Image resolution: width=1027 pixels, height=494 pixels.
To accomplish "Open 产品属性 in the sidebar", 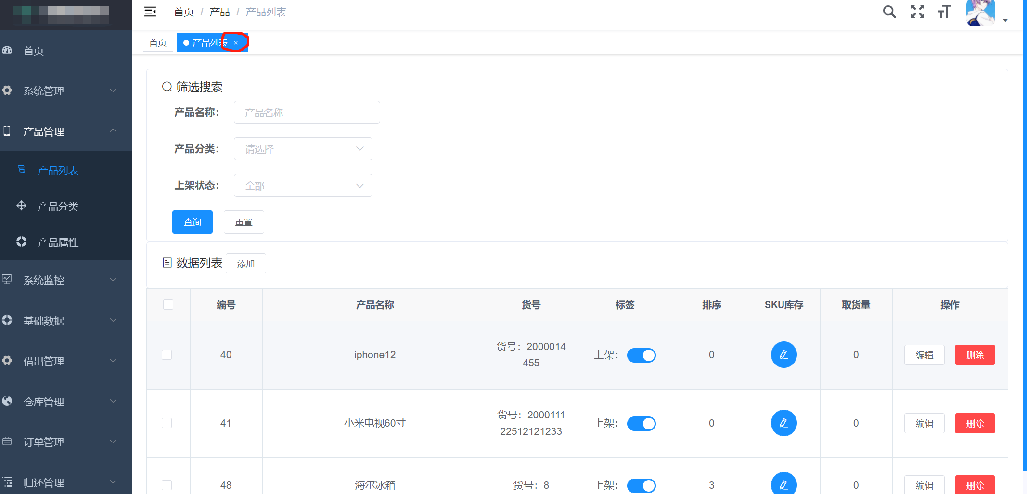I will (x=66, y=242).
